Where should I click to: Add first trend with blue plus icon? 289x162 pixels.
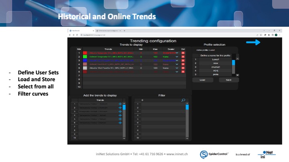pos(120,104)
